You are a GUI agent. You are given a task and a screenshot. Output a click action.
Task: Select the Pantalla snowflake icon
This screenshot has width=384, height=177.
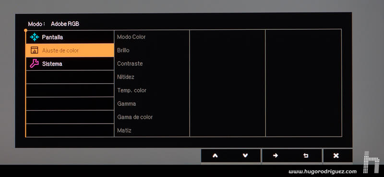coord(34,37)
